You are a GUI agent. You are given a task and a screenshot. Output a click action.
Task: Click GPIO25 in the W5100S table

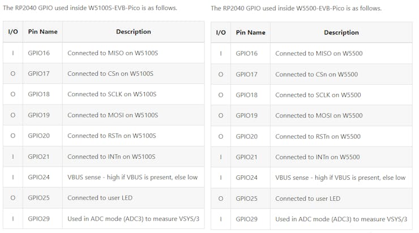pos(39,198)
